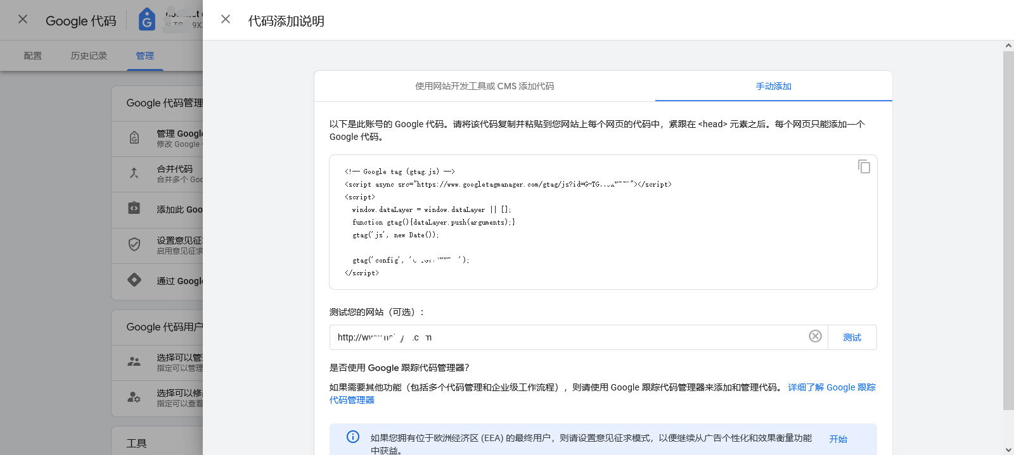Click the 管理 Google tag icon

(134, 138)
